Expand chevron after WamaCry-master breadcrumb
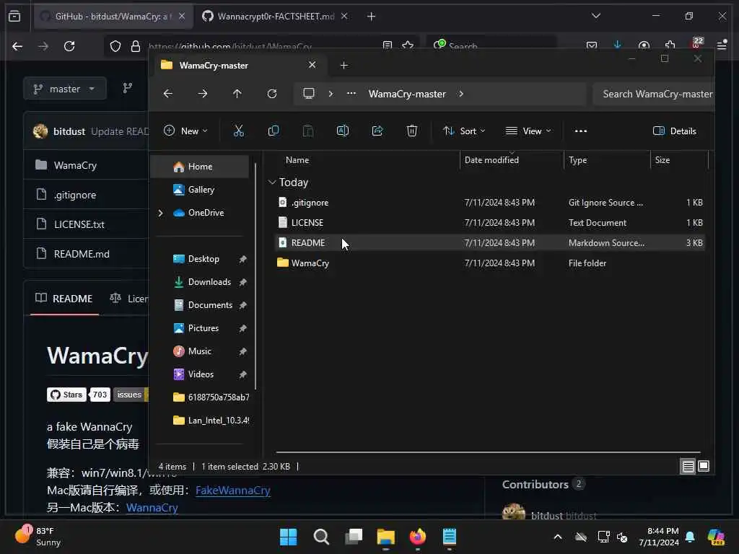Viewport: 739px width, 554px height. (461, 94)
